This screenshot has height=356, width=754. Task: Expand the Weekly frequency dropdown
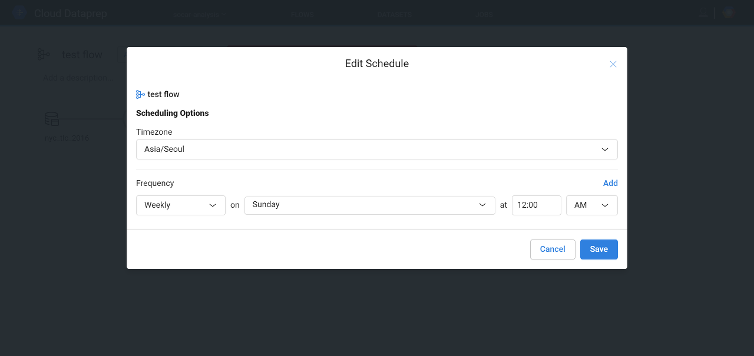(180, 205)
